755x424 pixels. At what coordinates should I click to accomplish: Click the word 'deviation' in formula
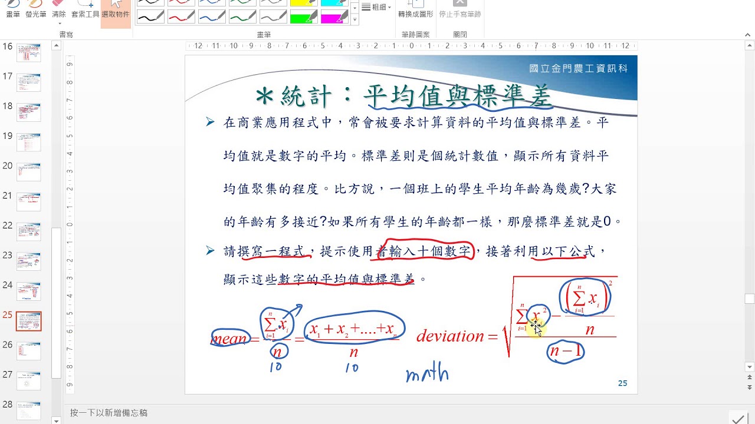(x=451, y=336)
